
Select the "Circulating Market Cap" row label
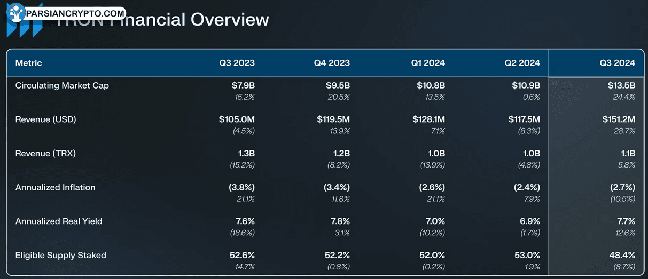click(62, 85)
